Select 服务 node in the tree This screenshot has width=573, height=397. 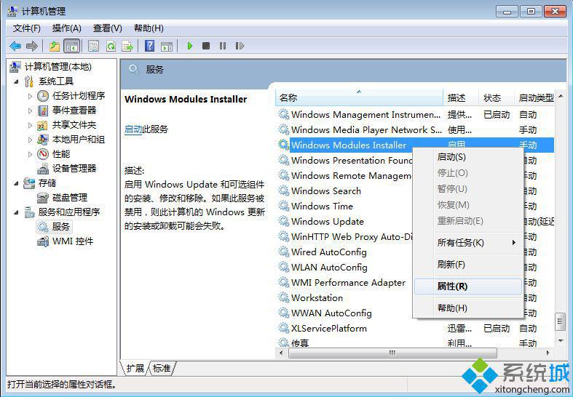(60, 227)
